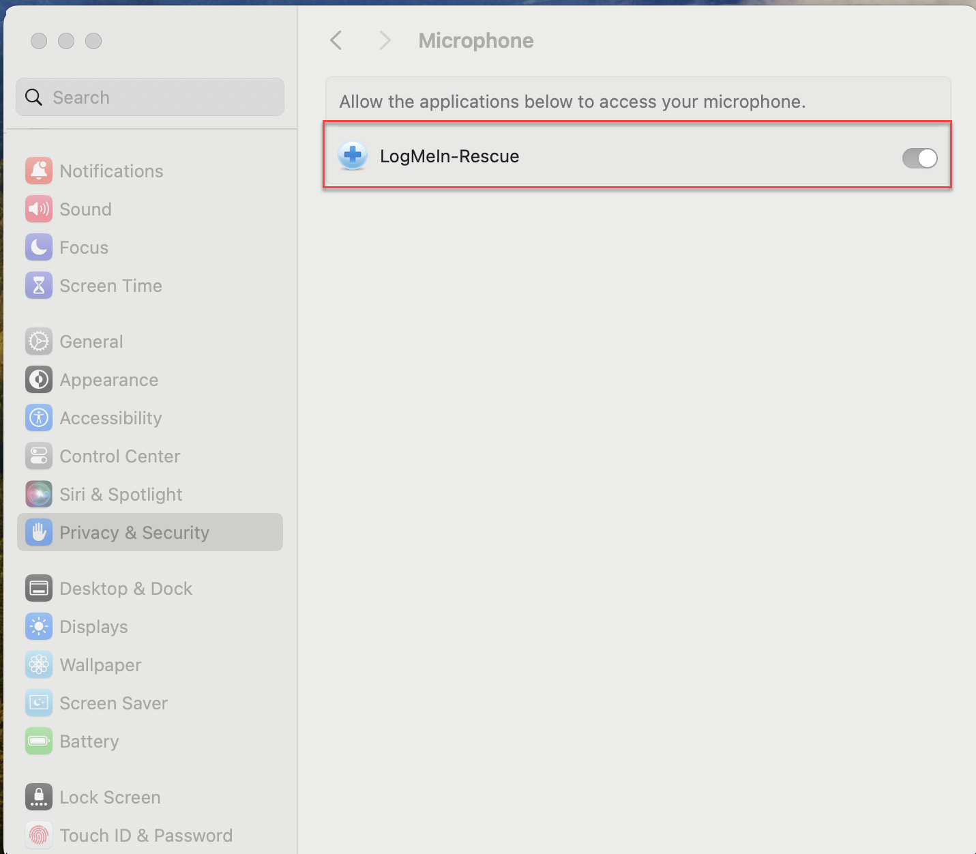
Task: Click the green toggle next to LogMeIn-Rescue
Action: [919, 158]
